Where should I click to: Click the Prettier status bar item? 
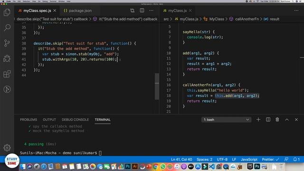pyautogui.click(x=270, y=160)
